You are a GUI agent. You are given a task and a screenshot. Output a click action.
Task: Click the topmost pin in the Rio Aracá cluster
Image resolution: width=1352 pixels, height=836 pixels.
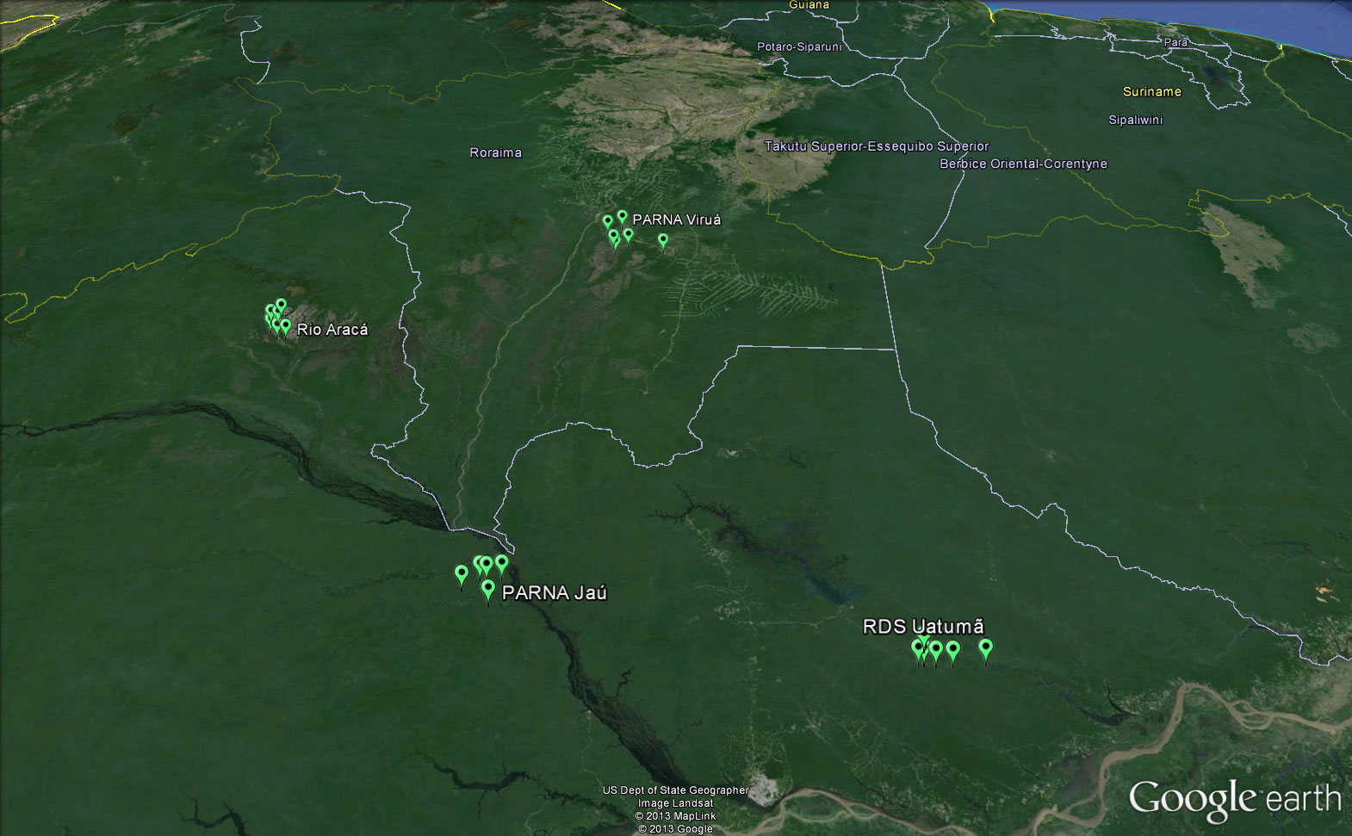point(281,306)
